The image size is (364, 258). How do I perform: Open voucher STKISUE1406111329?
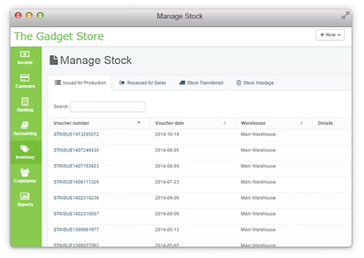click(76, 182)
